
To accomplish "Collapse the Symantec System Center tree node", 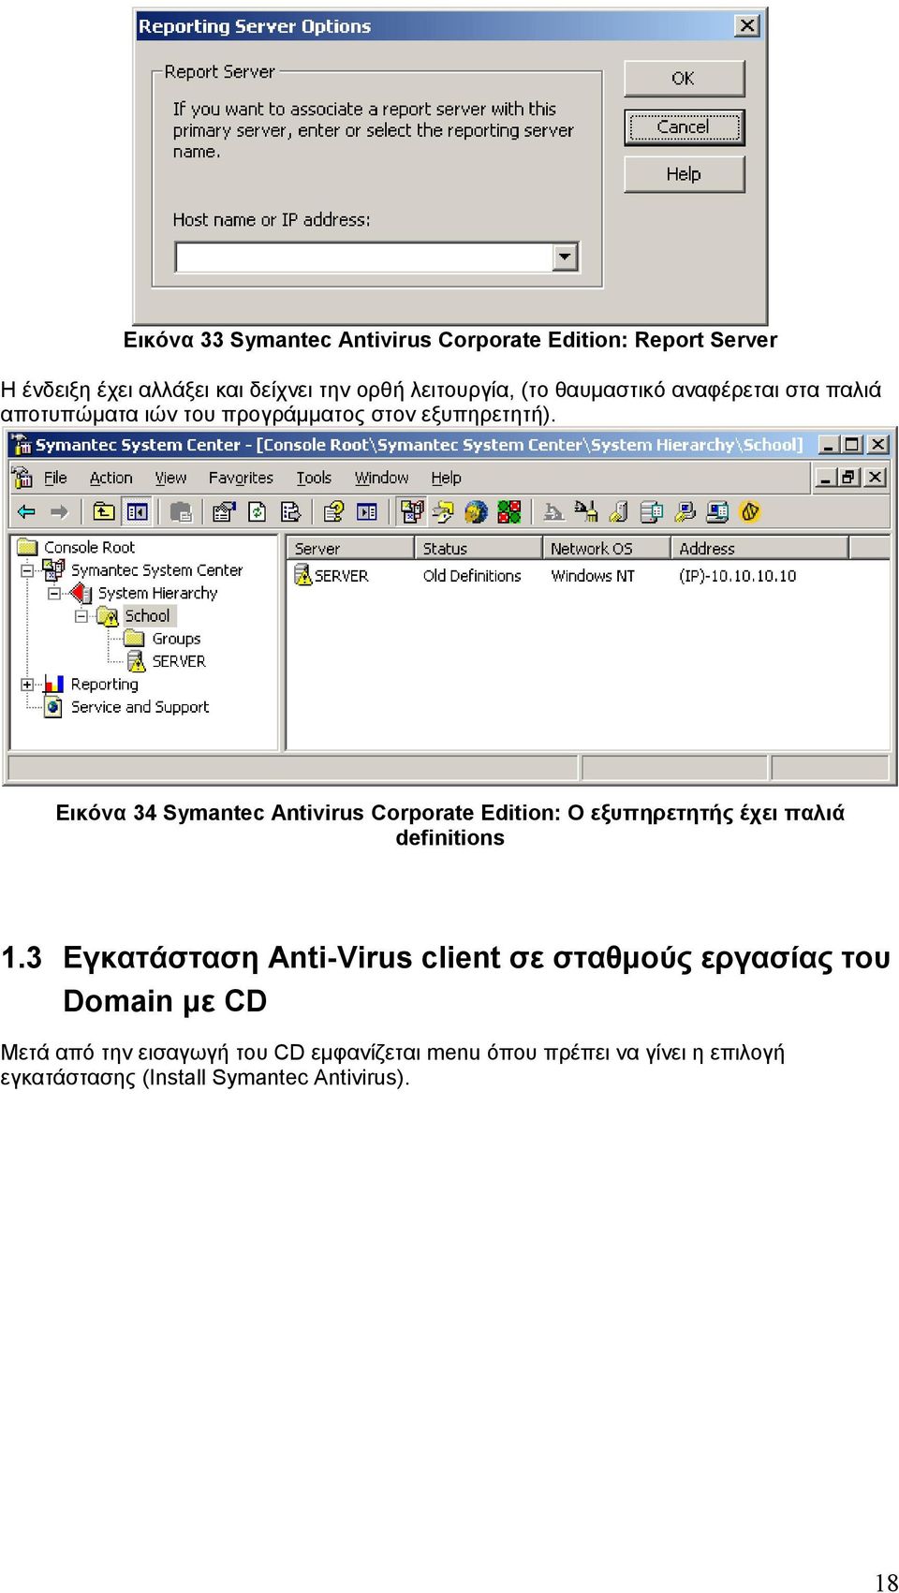I will (x=27, y=569).
